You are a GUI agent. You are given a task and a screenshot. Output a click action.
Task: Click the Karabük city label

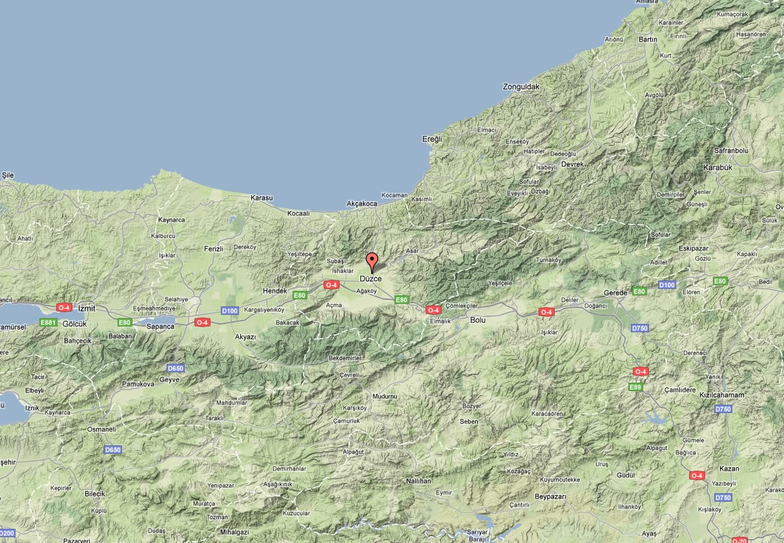pyautogui.click(x=717, y=167)
